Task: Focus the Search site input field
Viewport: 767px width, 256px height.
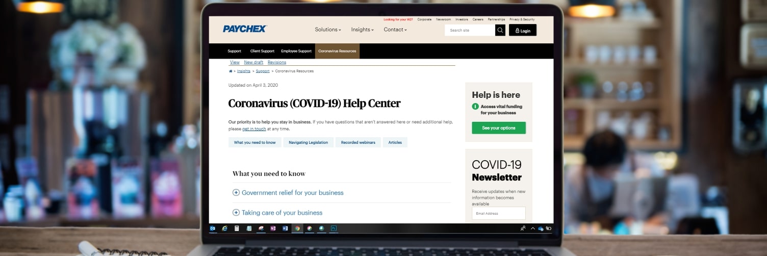Action: [471, 30]
